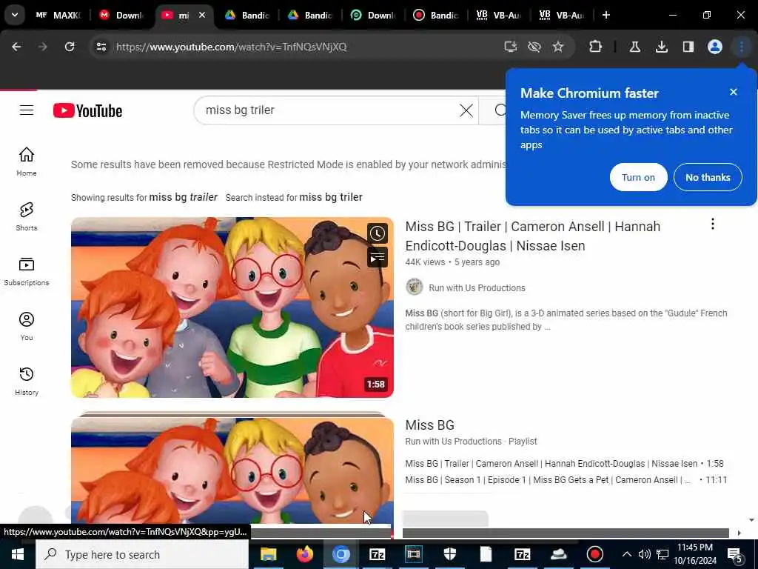Image resolution: width=758 pixels, height=569 pixels.
Task: Open the Extensions puzzle icon
Action: point(596,47)
